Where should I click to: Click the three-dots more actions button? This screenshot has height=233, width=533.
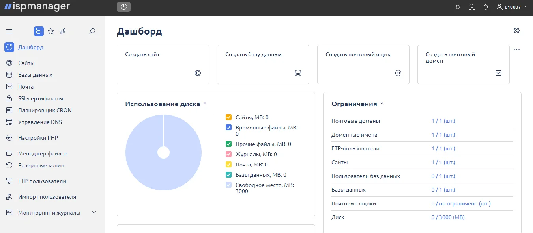[516, 50]
